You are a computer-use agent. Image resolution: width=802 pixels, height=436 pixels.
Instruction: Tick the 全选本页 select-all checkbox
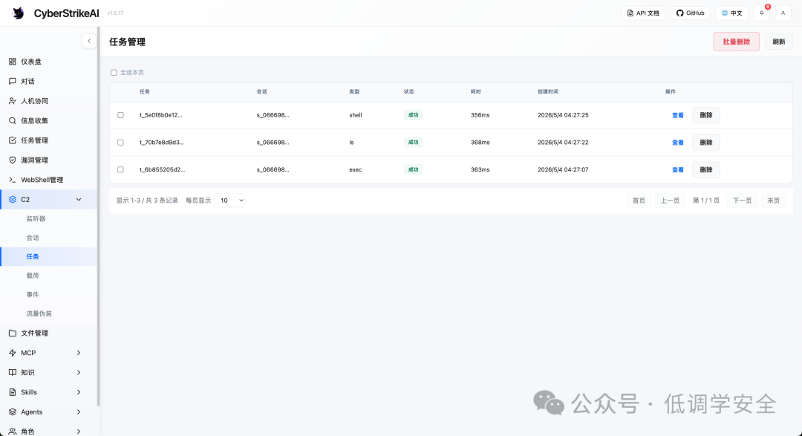(114, 73)
